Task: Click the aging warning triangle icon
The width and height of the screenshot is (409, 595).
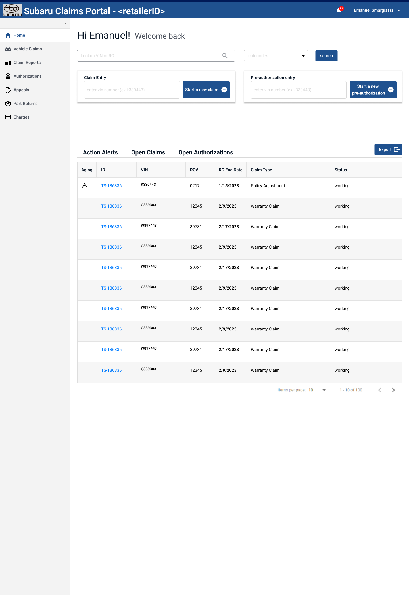Action: [x=85, y=186]
